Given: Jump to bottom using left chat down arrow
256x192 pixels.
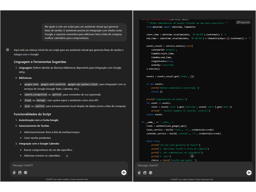Looking at the screenshot, I should [x=67, y=156].
